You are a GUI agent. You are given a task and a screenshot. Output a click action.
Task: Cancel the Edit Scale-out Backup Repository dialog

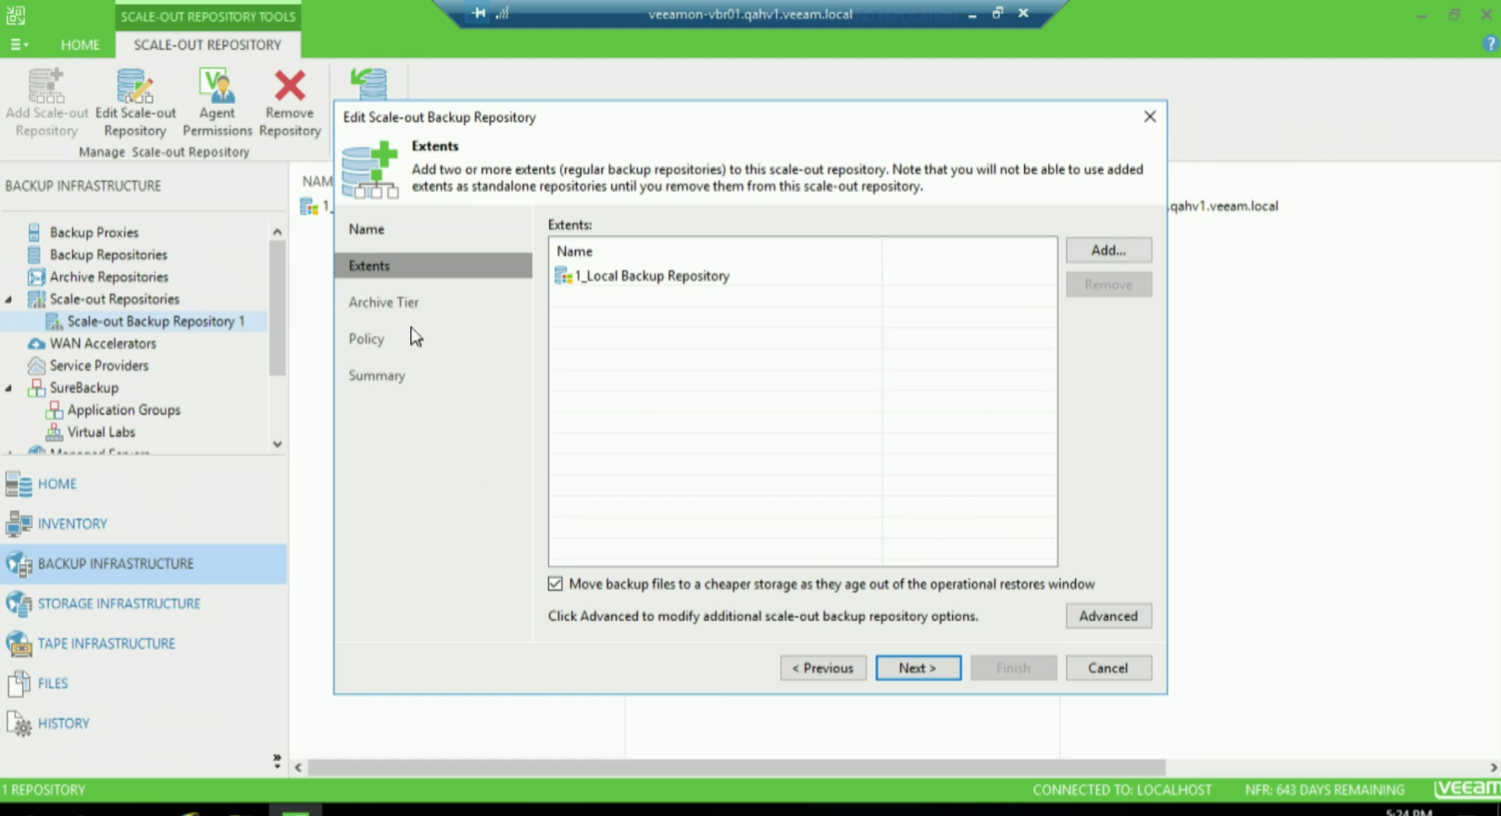1108,668
